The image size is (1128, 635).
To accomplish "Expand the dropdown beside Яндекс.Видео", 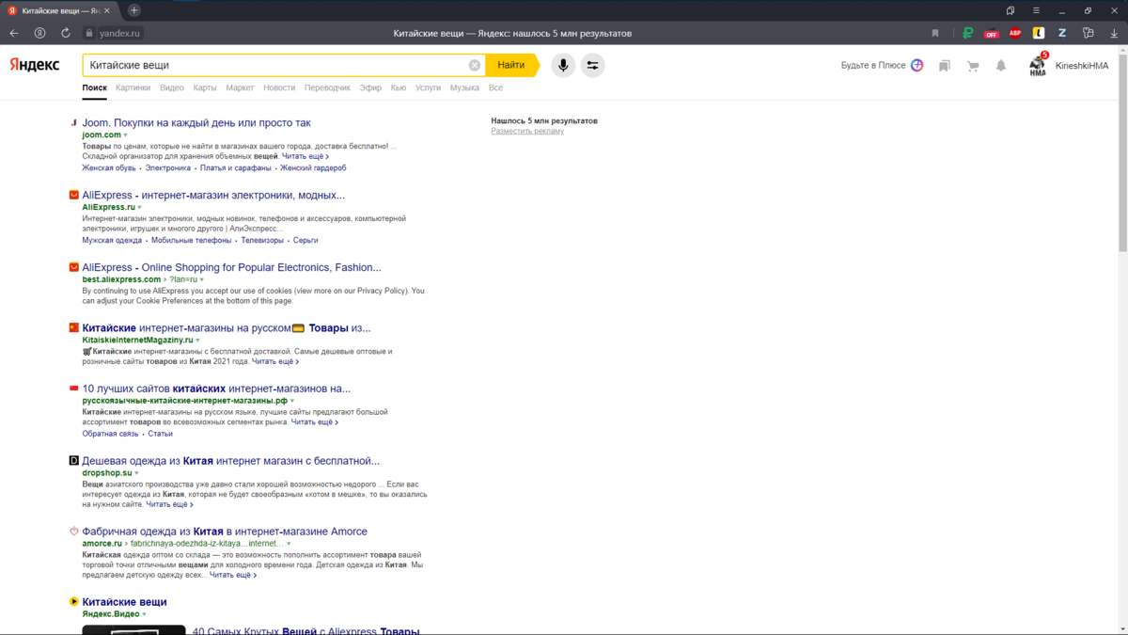I will (x=145, y=614).
